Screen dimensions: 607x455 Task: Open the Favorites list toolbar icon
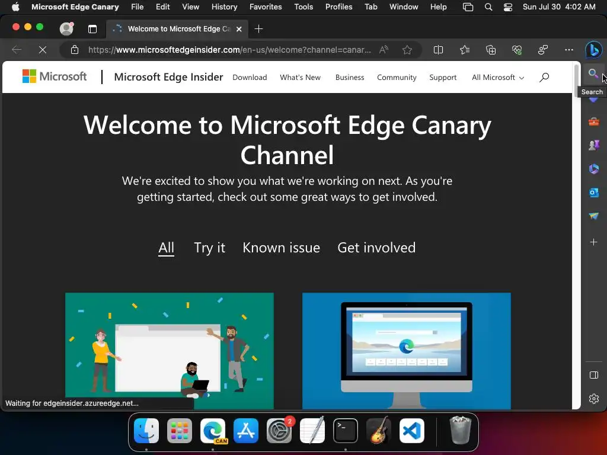pyautogui.click(x=465, y=50)
